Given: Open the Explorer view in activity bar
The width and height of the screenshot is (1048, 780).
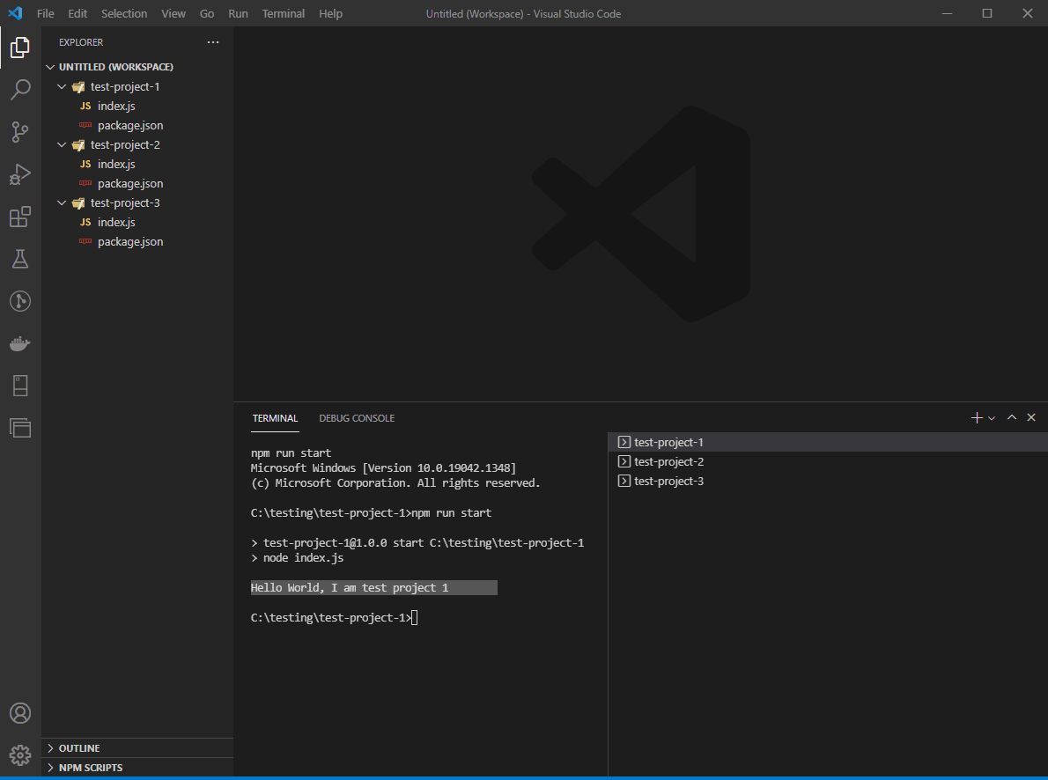Looking at the screenshot, I should click(20, 48).
